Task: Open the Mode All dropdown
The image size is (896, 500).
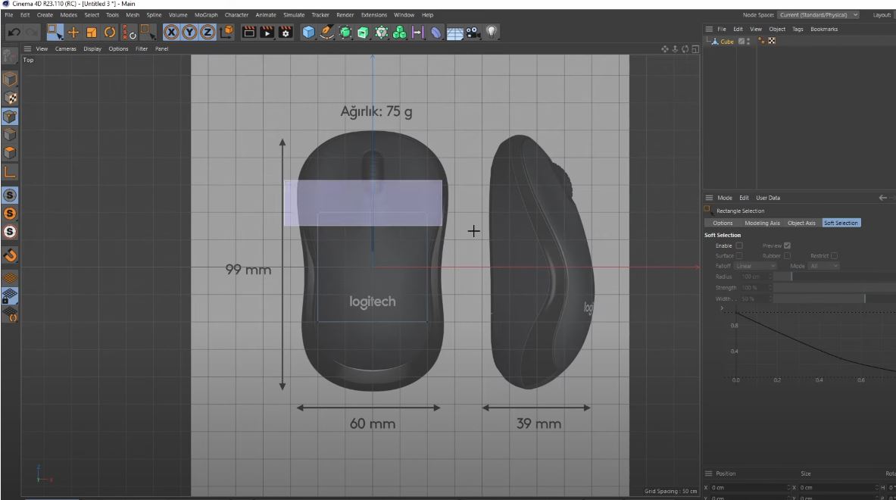Action: click(x=824, y=266)
